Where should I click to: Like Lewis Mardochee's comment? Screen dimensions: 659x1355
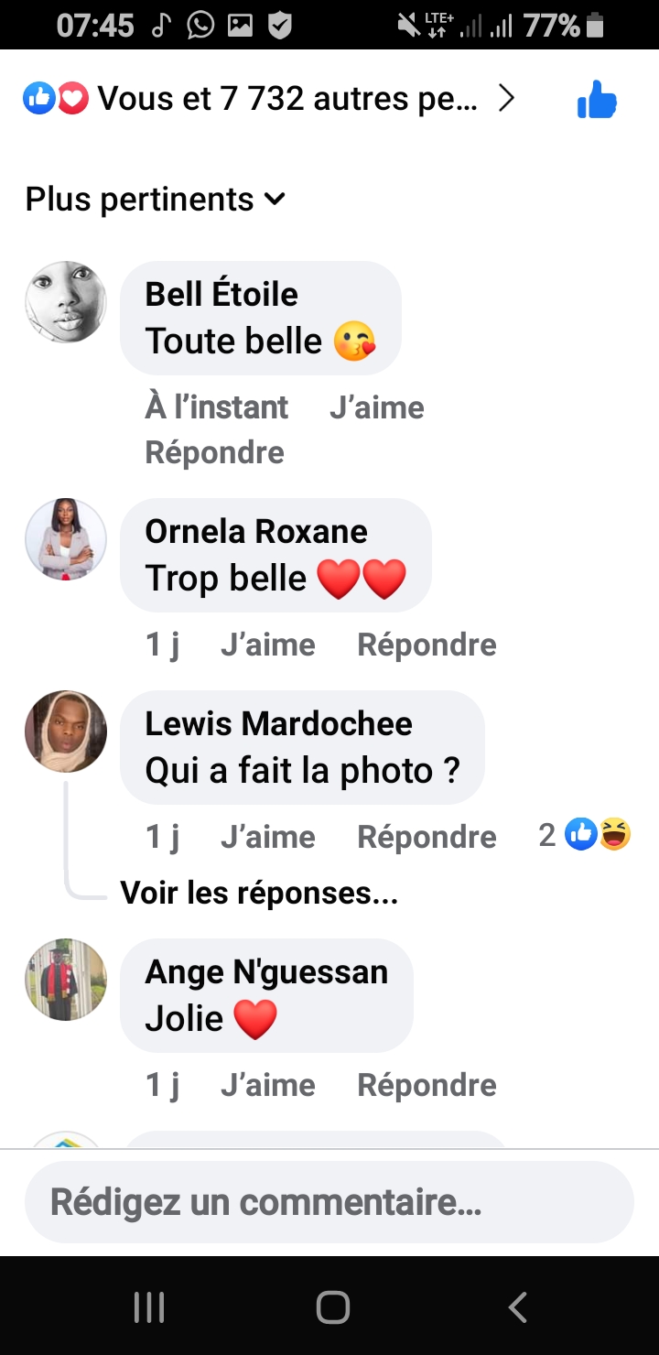(x=267, y=837)
